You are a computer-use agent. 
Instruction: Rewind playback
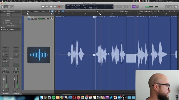(x=43, y=7)
